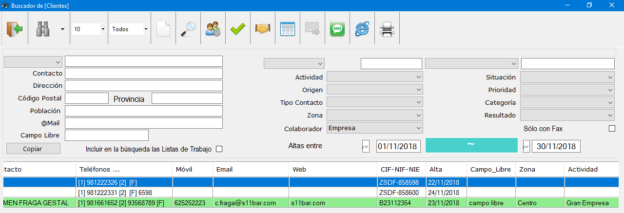This screenshot has height=213, width=624.
Task: Sort by the Email column header
Action: (x=251, y=169)
